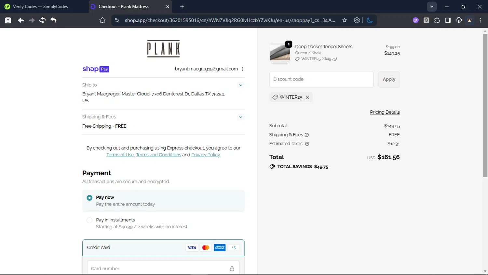
Task: Switch to the Verify Codes — SimplyCodes tab
Action: click(x=41, y=6)
